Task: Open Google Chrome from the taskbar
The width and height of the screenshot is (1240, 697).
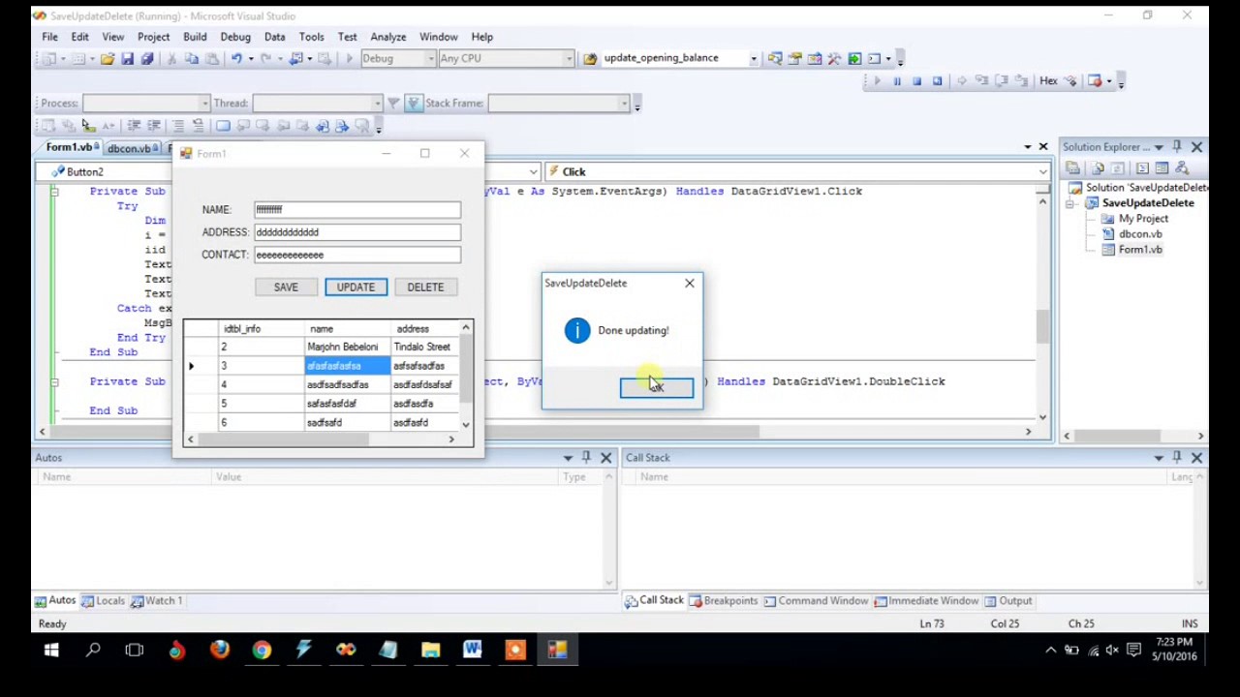Action: coord(262,650)
